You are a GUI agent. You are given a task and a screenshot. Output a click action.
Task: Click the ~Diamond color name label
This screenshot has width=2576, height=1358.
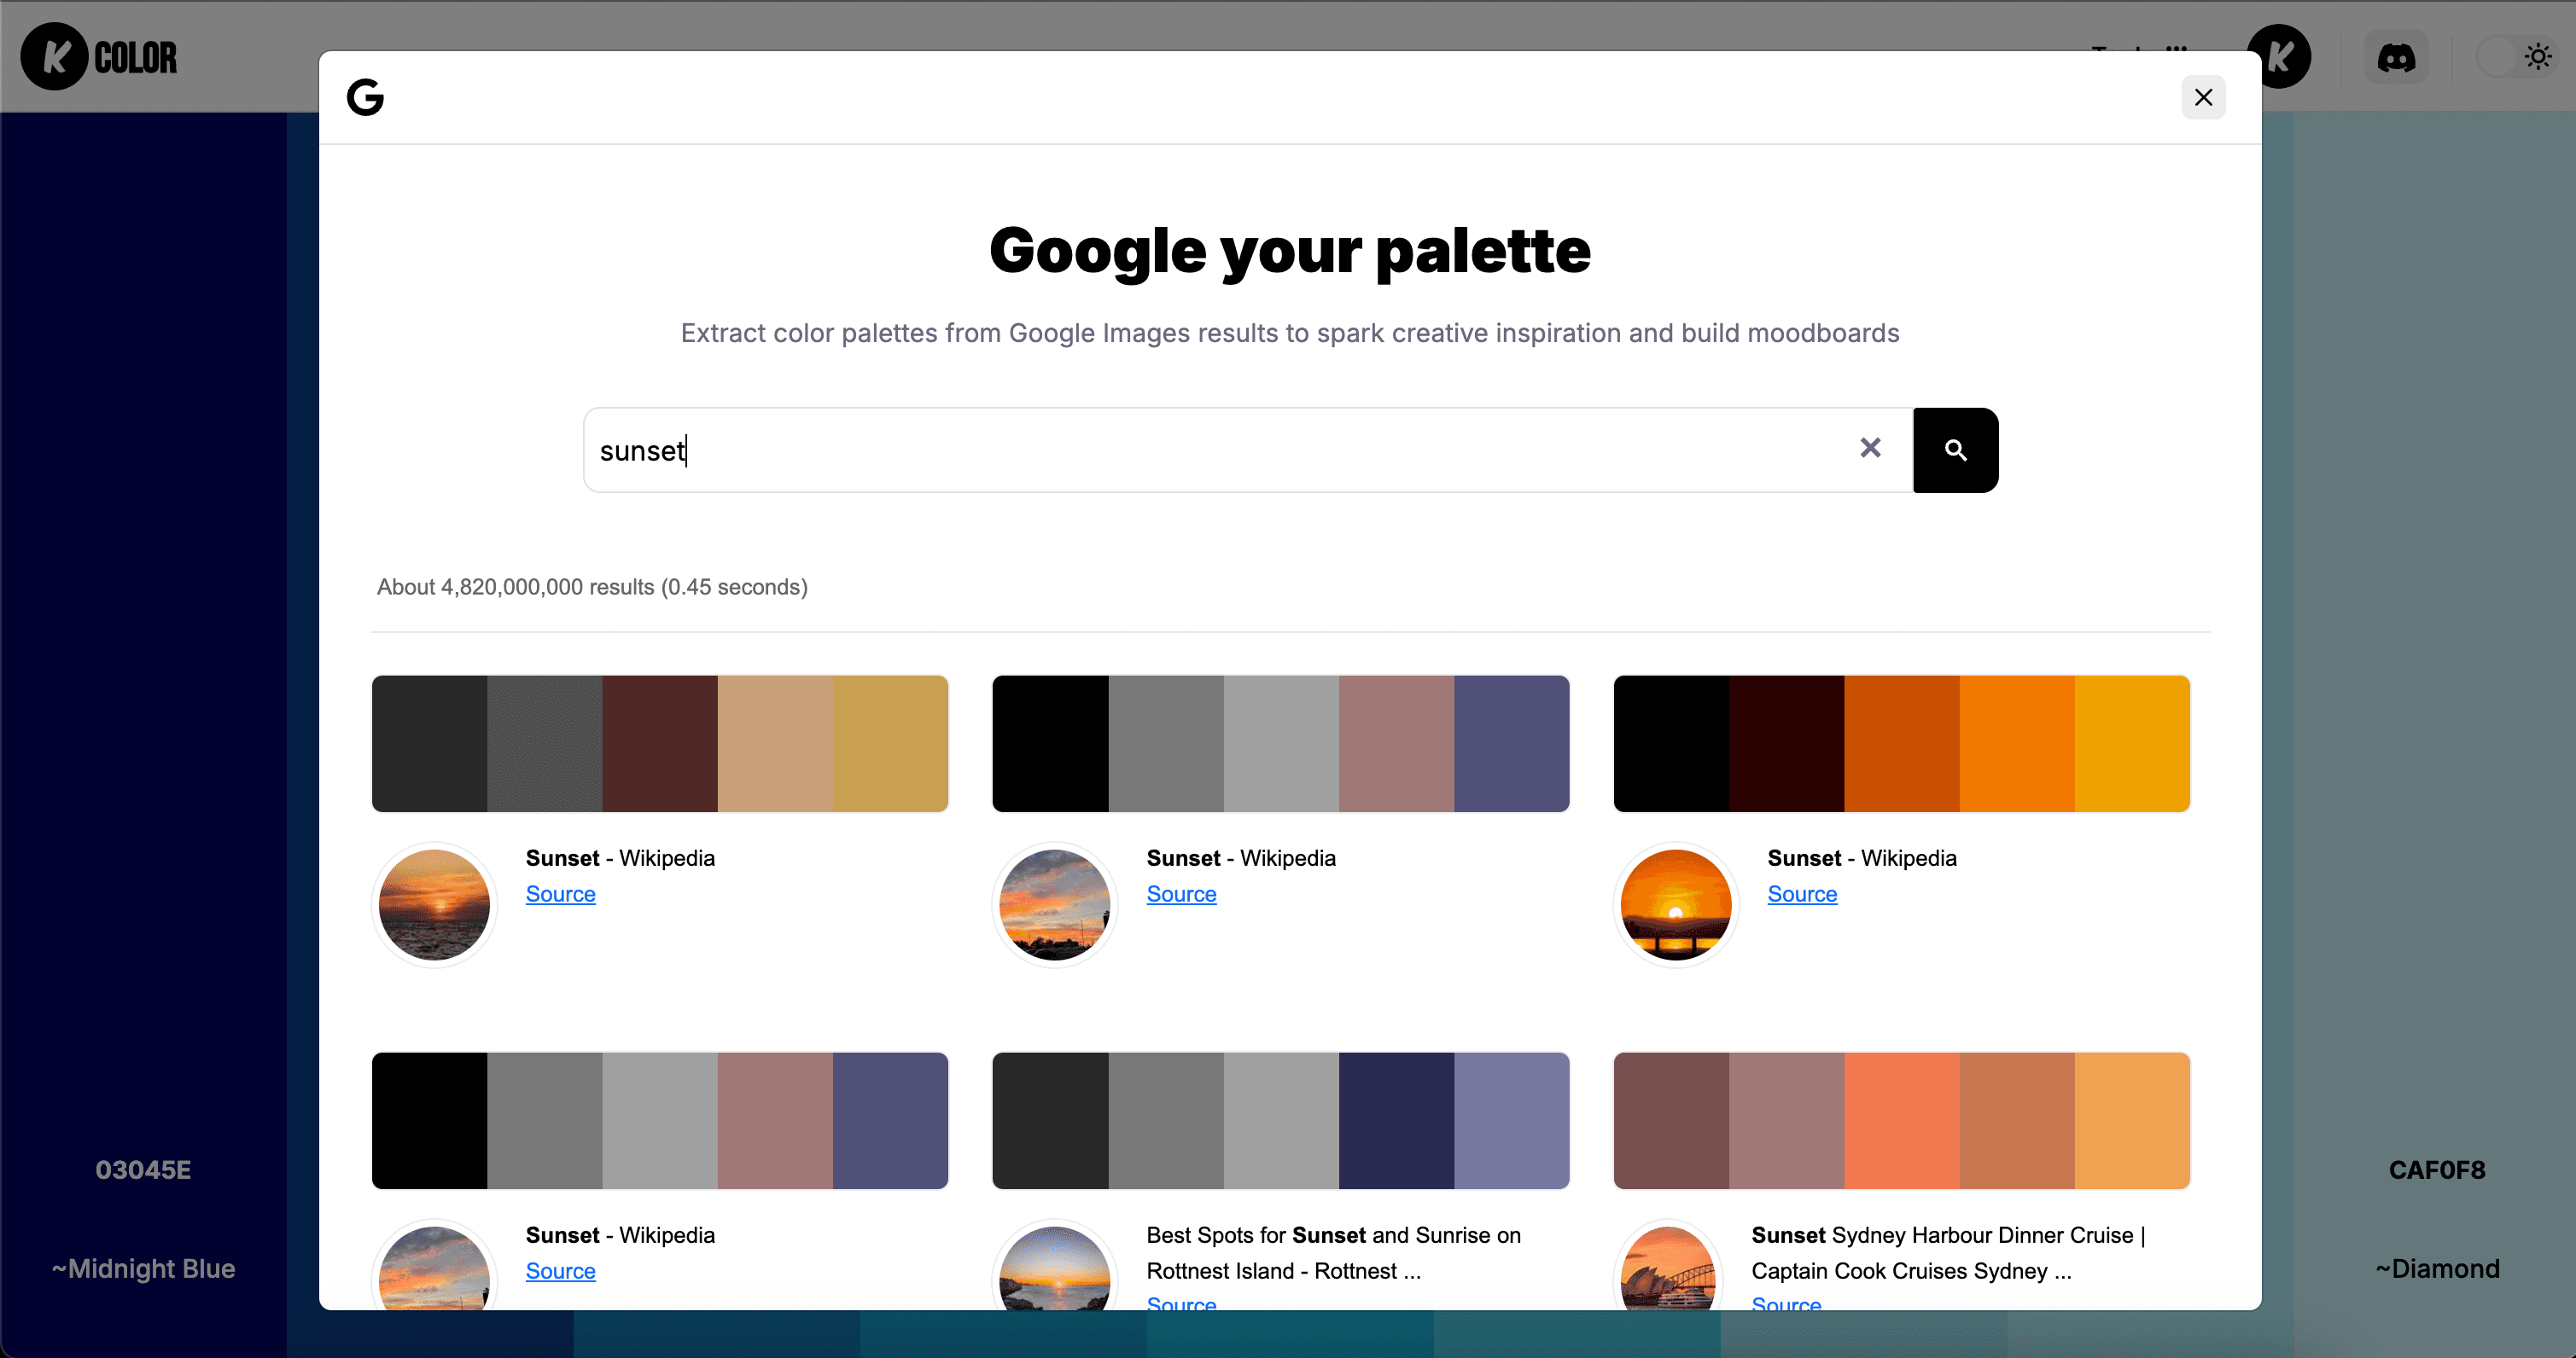(x=2437, y=1268)
